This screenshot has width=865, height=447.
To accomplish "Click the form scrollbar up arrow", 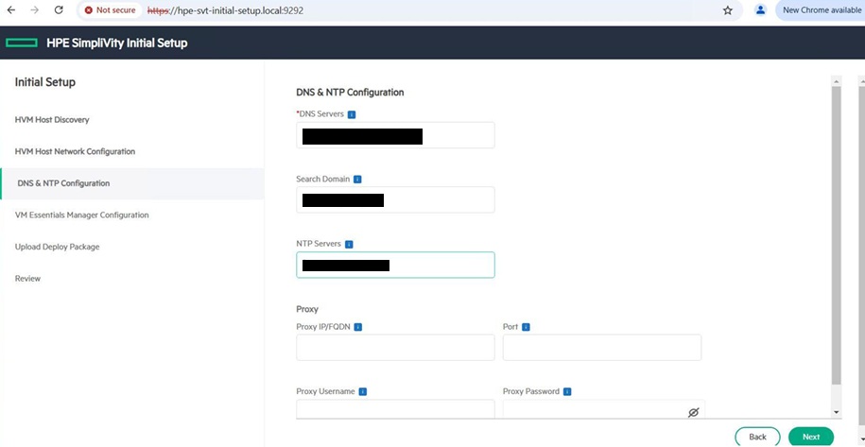I will (x=837, y=81).
